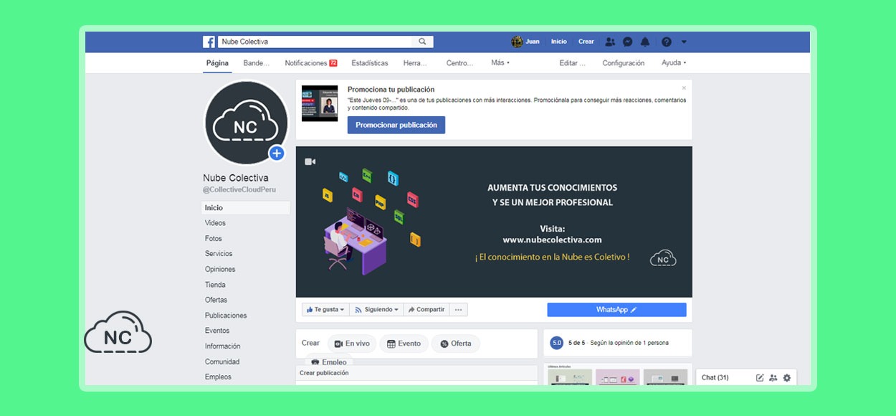Open Publicaciones in the left sidebar
The image size is (896, 416).
(x=226, y=316)
